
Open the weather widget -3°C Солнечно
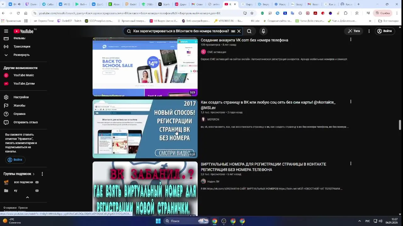coord(12,221)
